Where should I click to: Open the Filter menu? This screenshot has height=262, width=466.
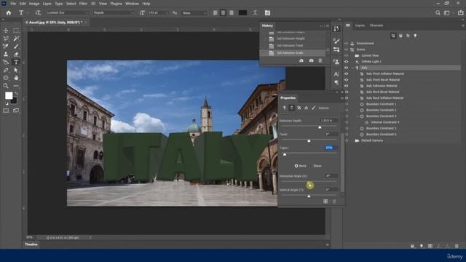pyautogui.click(x=83, y=4)
